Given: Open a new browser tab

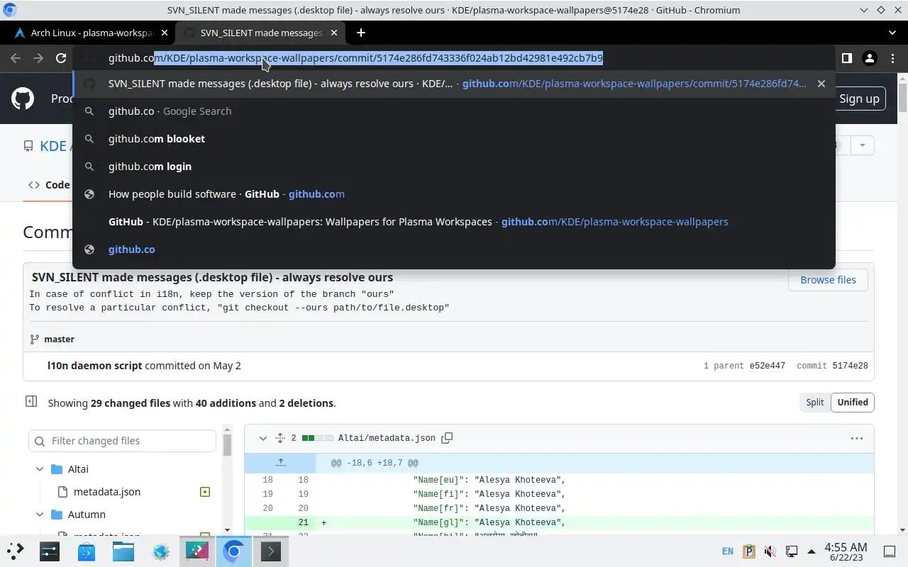Looking at the screenshot, I should (x=360, y=33).
